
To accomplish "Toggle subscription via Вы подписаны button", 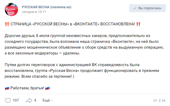I will (147, 8).
